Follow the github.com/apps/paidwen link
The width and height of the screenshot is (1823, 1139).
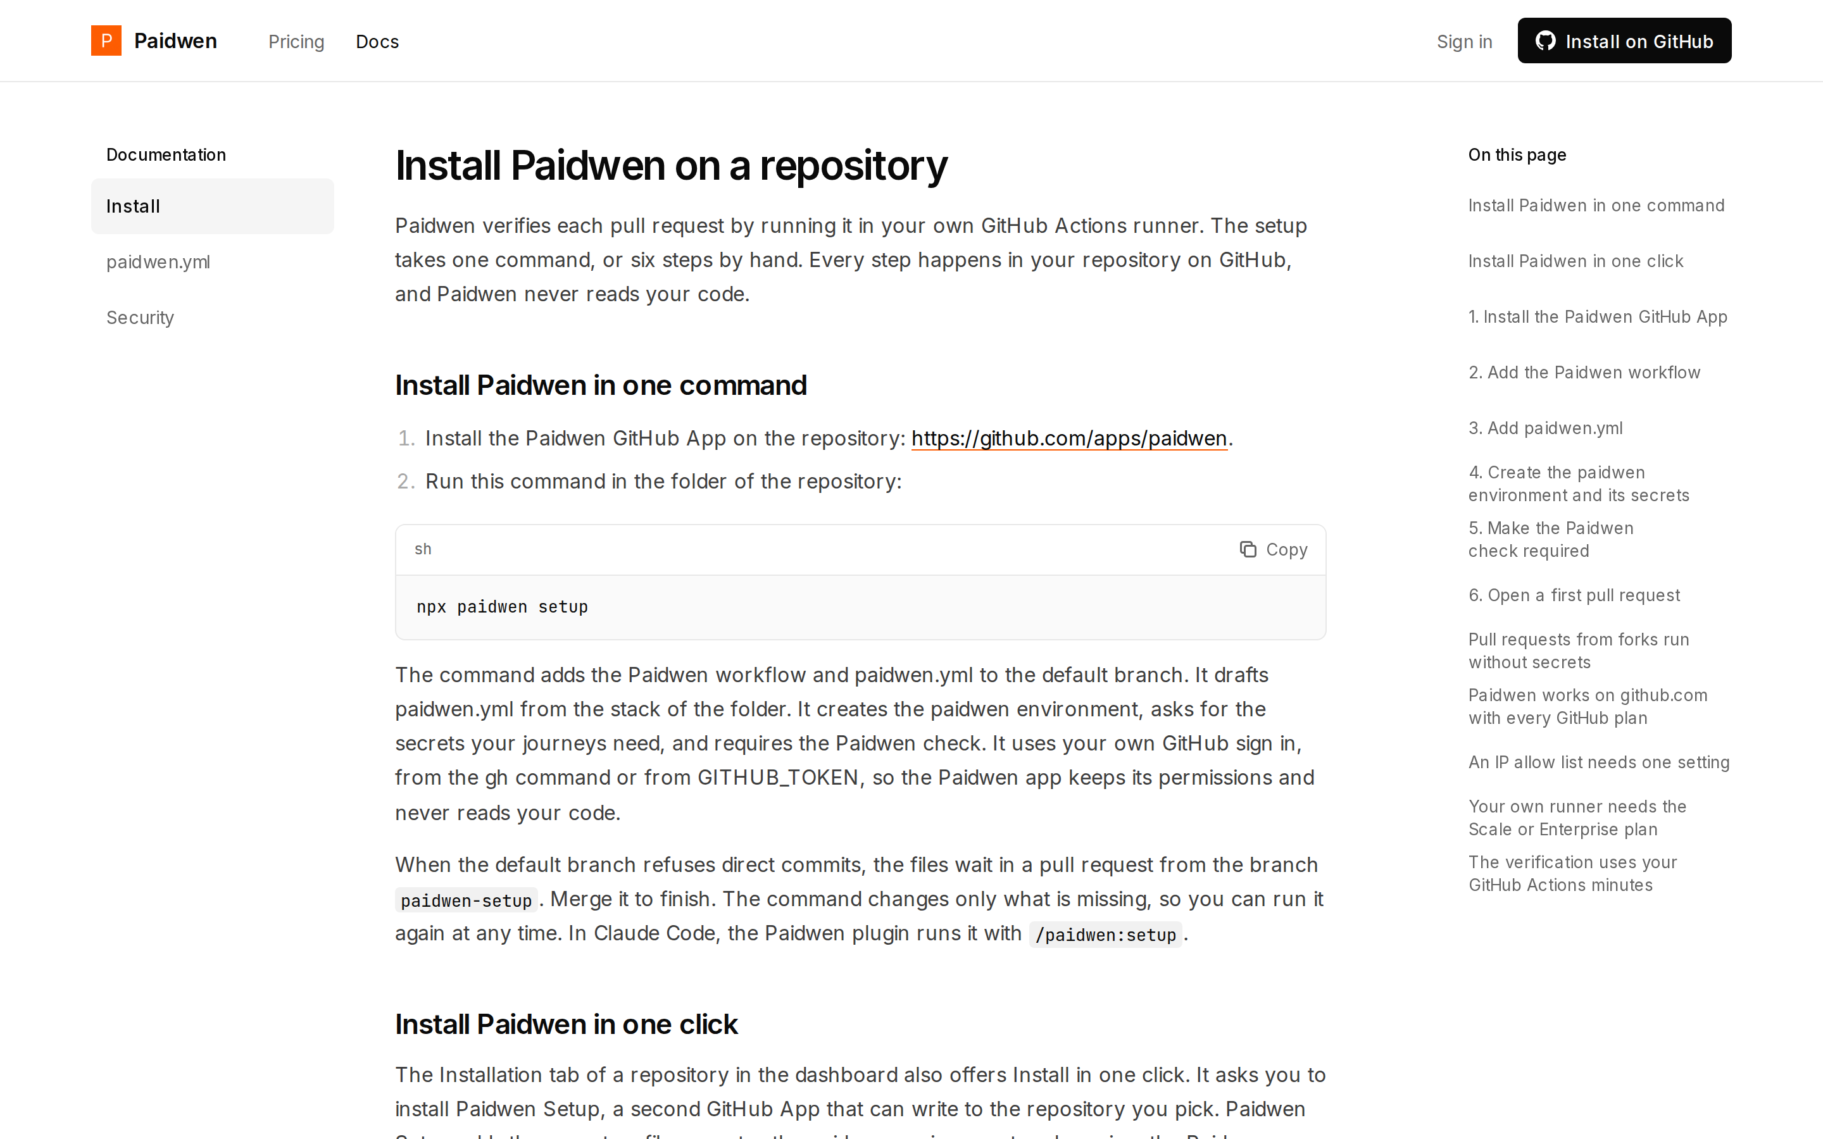pos(1069,439)
